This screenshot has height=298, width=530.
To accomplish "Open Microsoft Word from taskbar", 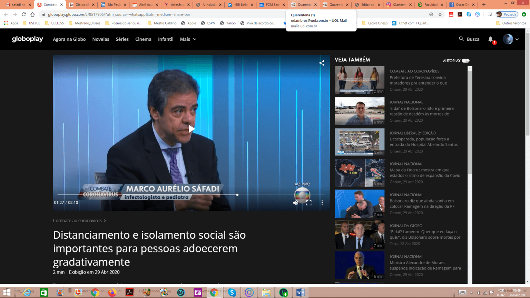I will [x=300, y=292].
